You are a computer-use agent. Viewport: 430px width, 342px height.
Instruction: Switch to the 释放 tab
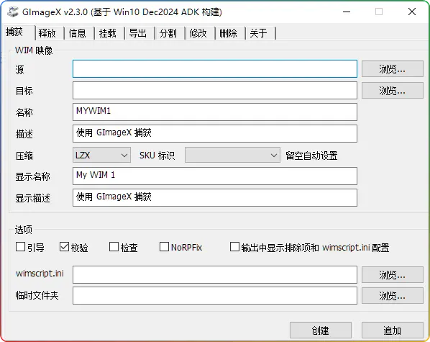[50, 34]
